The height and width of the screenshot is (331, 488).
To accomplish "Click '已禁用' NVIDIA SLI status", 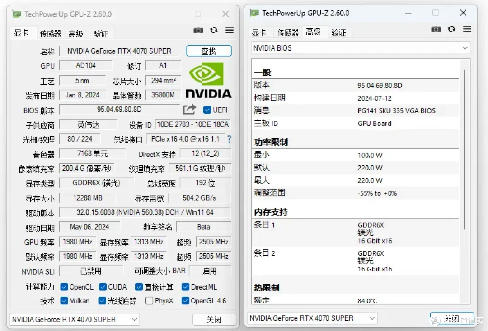I will (x=91, y=271).
